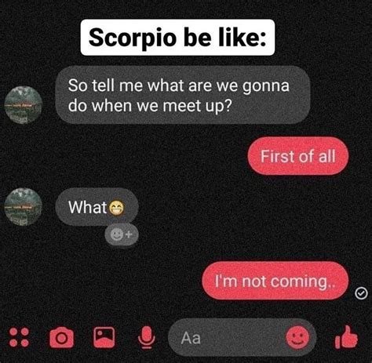Click the plus sign on reaction button
This screenshot has width=372, height=363.
point(129,234)
